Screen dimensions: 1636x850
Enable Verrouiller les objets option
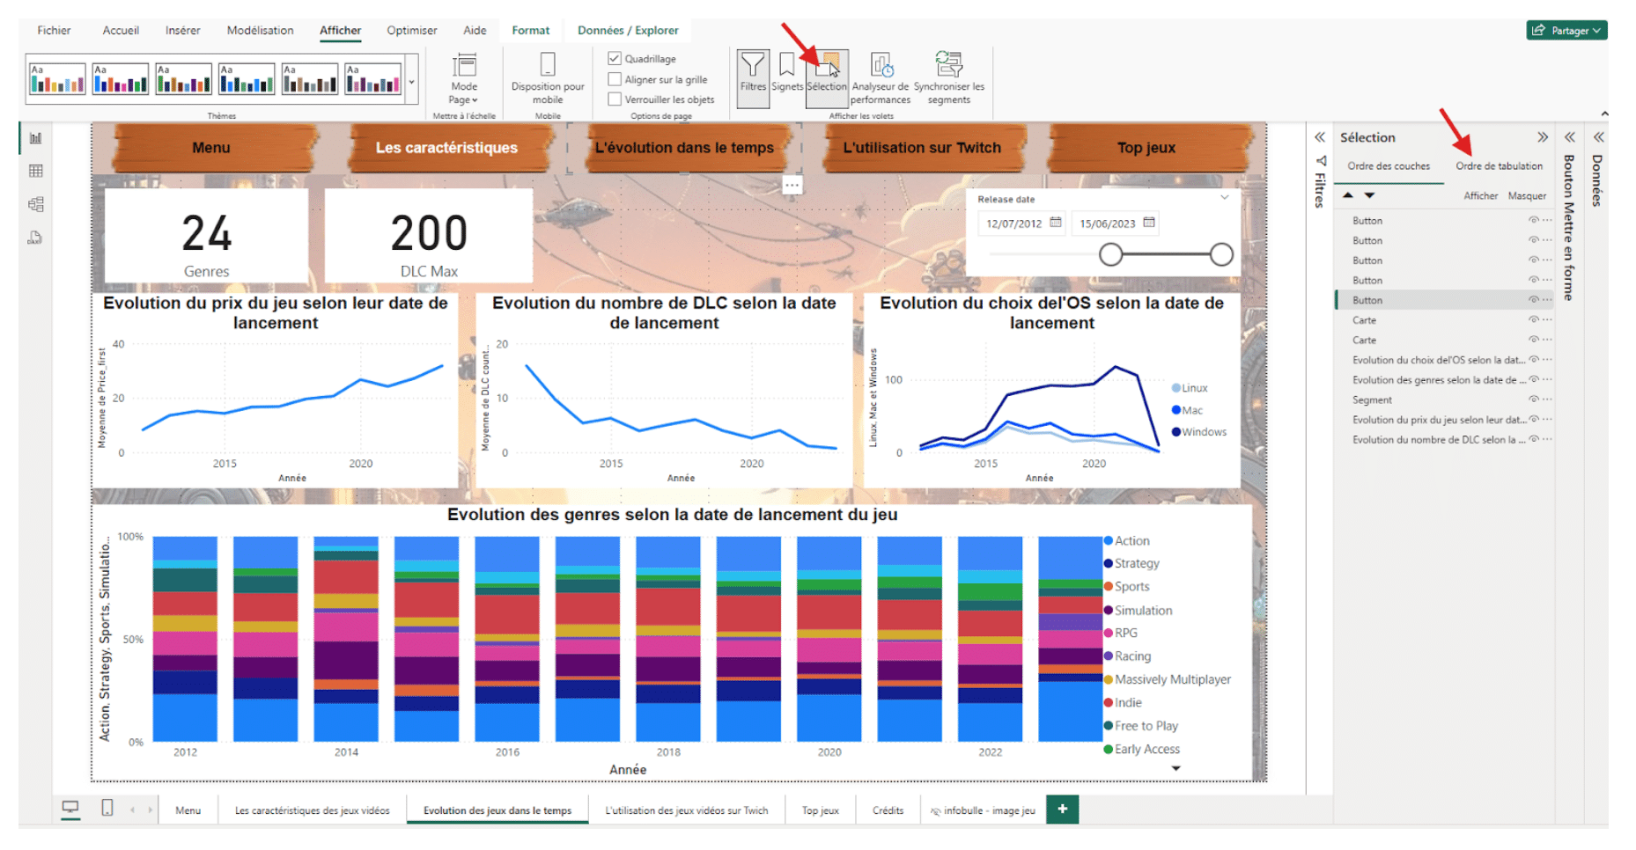pyautogui.click(x=615, y=99)
